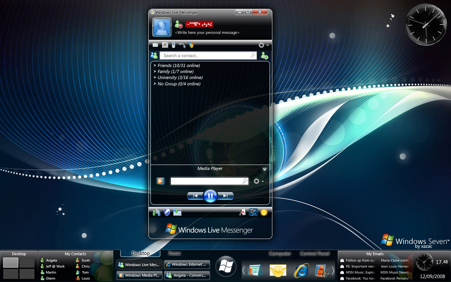451x282 pixels.
Task: Select the bottom-right virtual desktop thumbnail
Action: [27, 274]
